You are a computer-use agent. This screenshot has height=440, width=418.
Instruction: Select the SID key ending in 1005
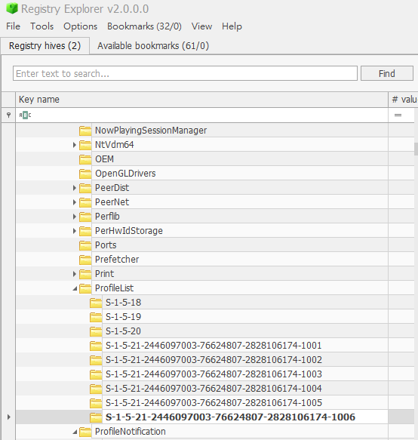click(x=214, y=403)
